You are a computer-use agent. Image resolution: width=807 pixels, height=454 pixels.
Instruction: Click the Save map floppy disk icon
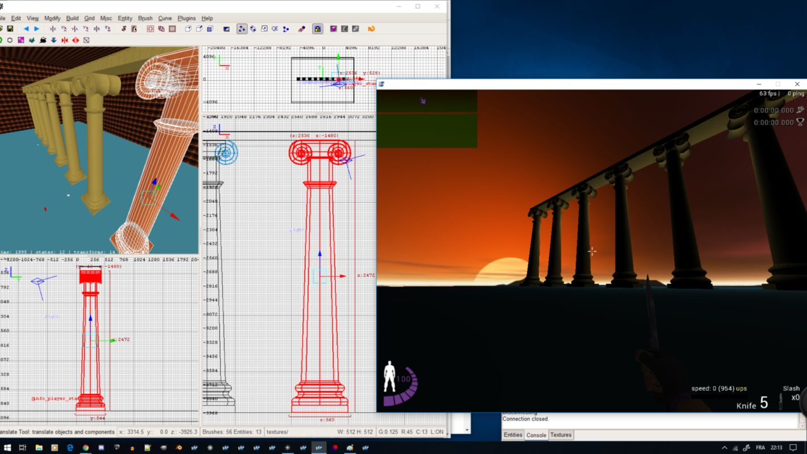pyautogui.click(x=10, y=29)
